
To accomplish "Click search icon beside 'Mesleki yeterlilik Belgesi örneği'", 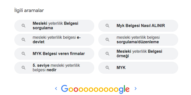I will 108,54.
